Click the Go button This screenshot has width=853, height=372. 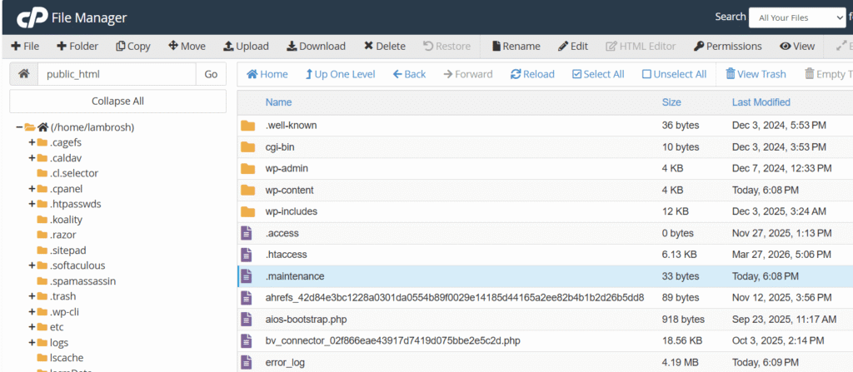click(211, 74)
